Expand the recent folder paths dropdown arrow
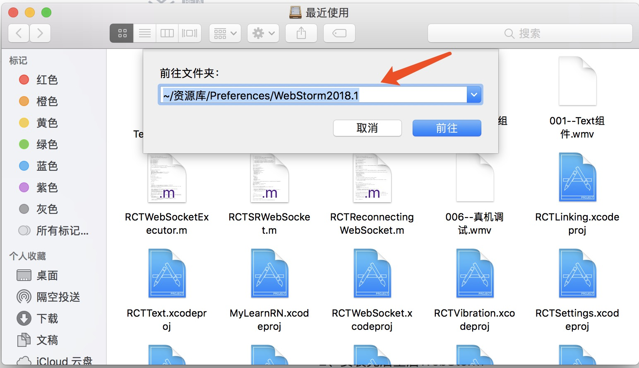The width and height of the screenshot is (639, 368). (474, 95)
